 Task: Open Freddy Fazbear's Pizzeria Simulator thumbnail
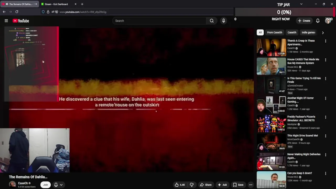(x=271, y=123)
